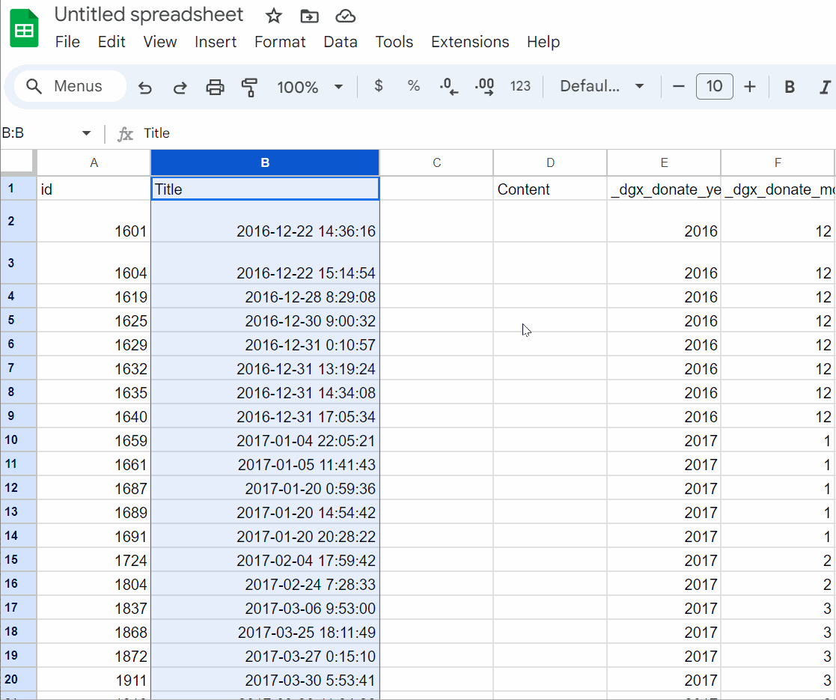The height and width of the screenshot is (700, 836).
Task: Toggle italic formatting
Action: (x=823, y=86)
